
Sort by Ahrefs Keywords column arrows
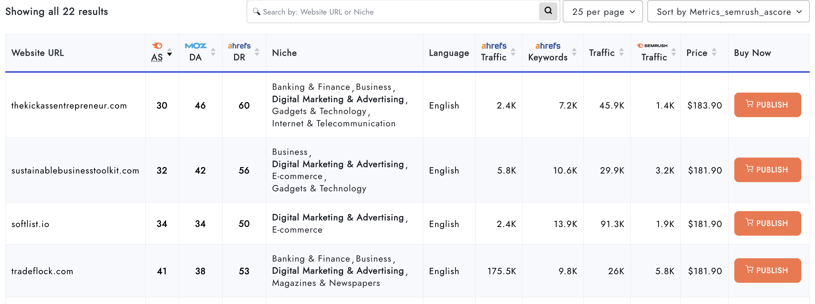(574, 52)
